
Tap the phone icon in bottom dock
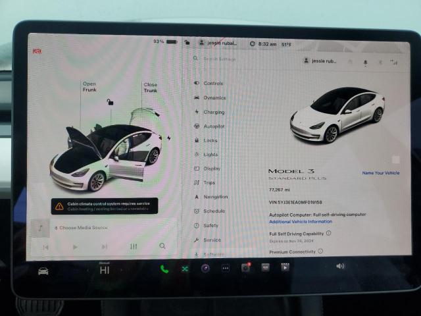click(x=164, y=268)
